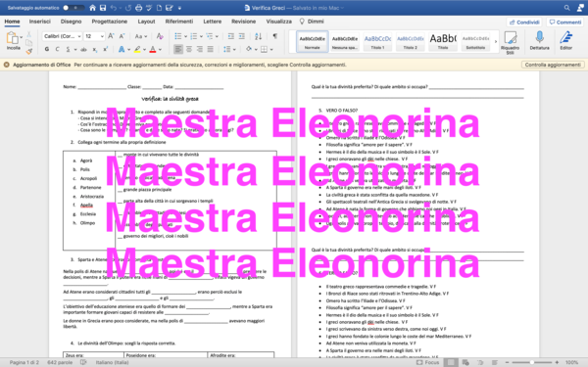Expand the styles gallery arrow
Image resolution: width=588 pixels, height=367 pixels.
496,41
